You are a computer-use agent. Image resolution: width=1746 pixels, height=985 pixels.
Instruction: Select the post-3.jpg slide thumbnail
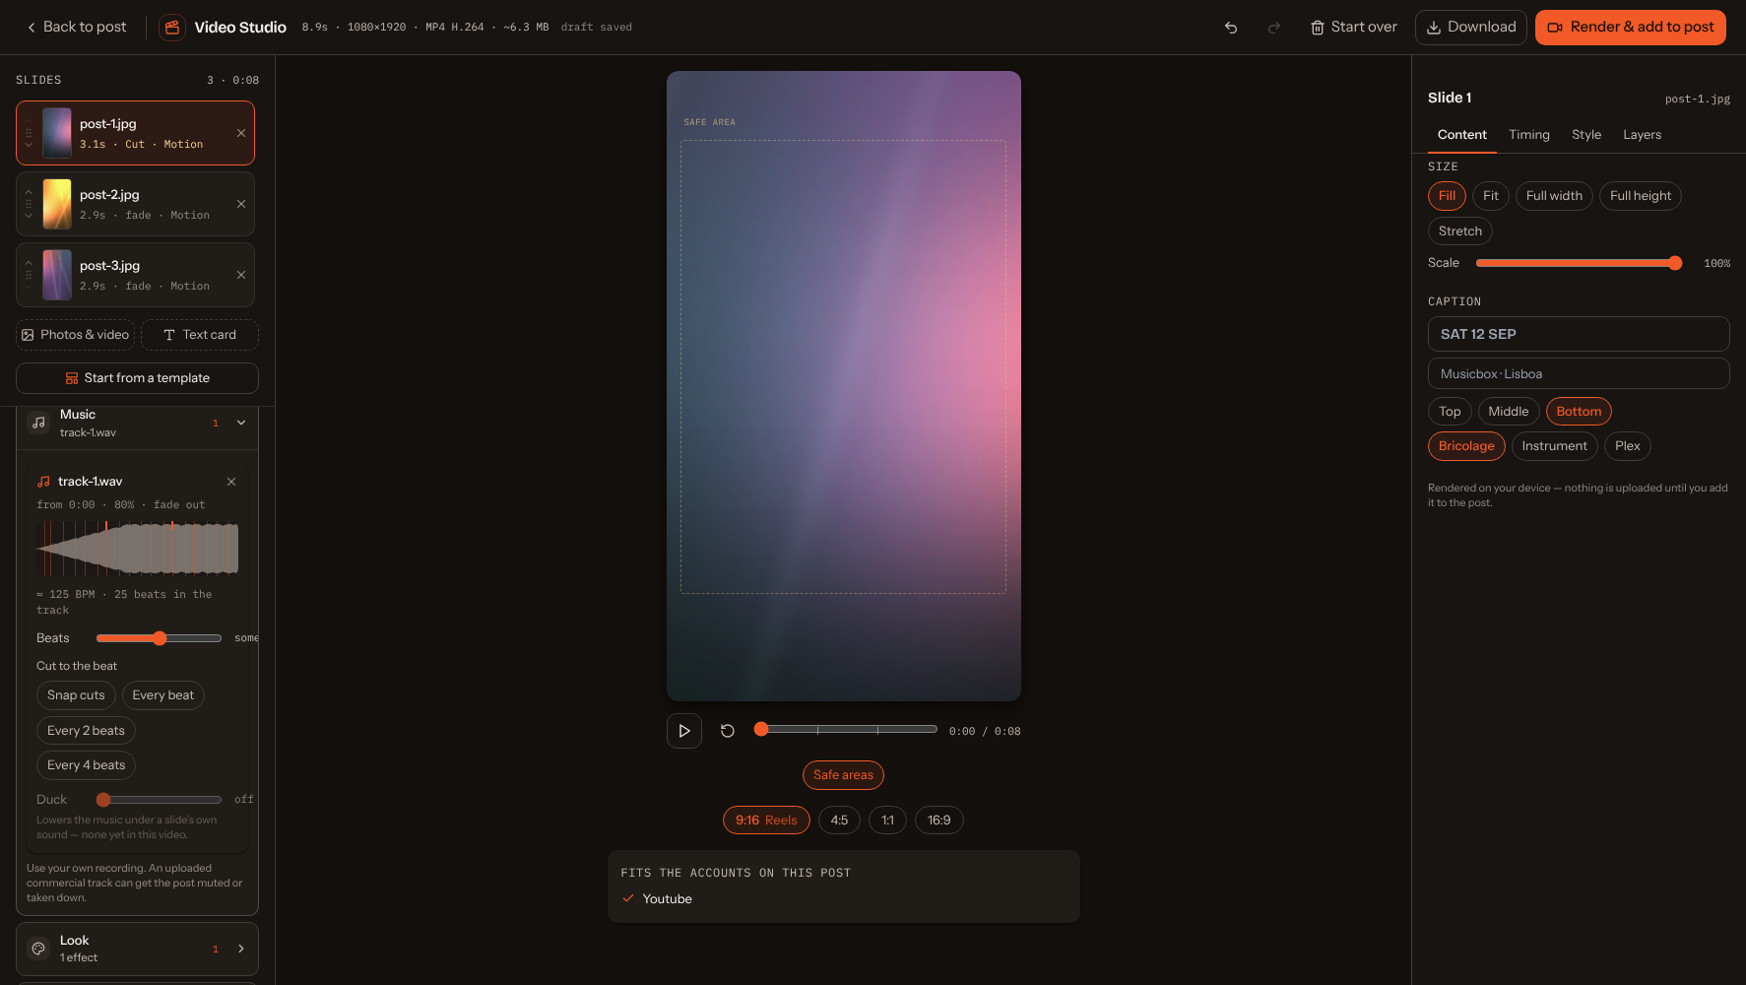pos(57,275)
